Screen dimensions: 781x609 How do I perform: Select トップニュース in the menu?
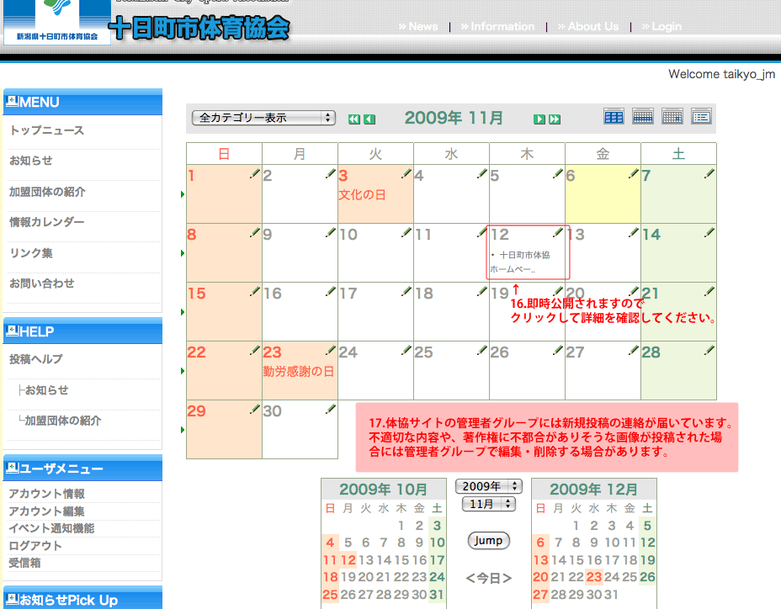coord(47,130)
